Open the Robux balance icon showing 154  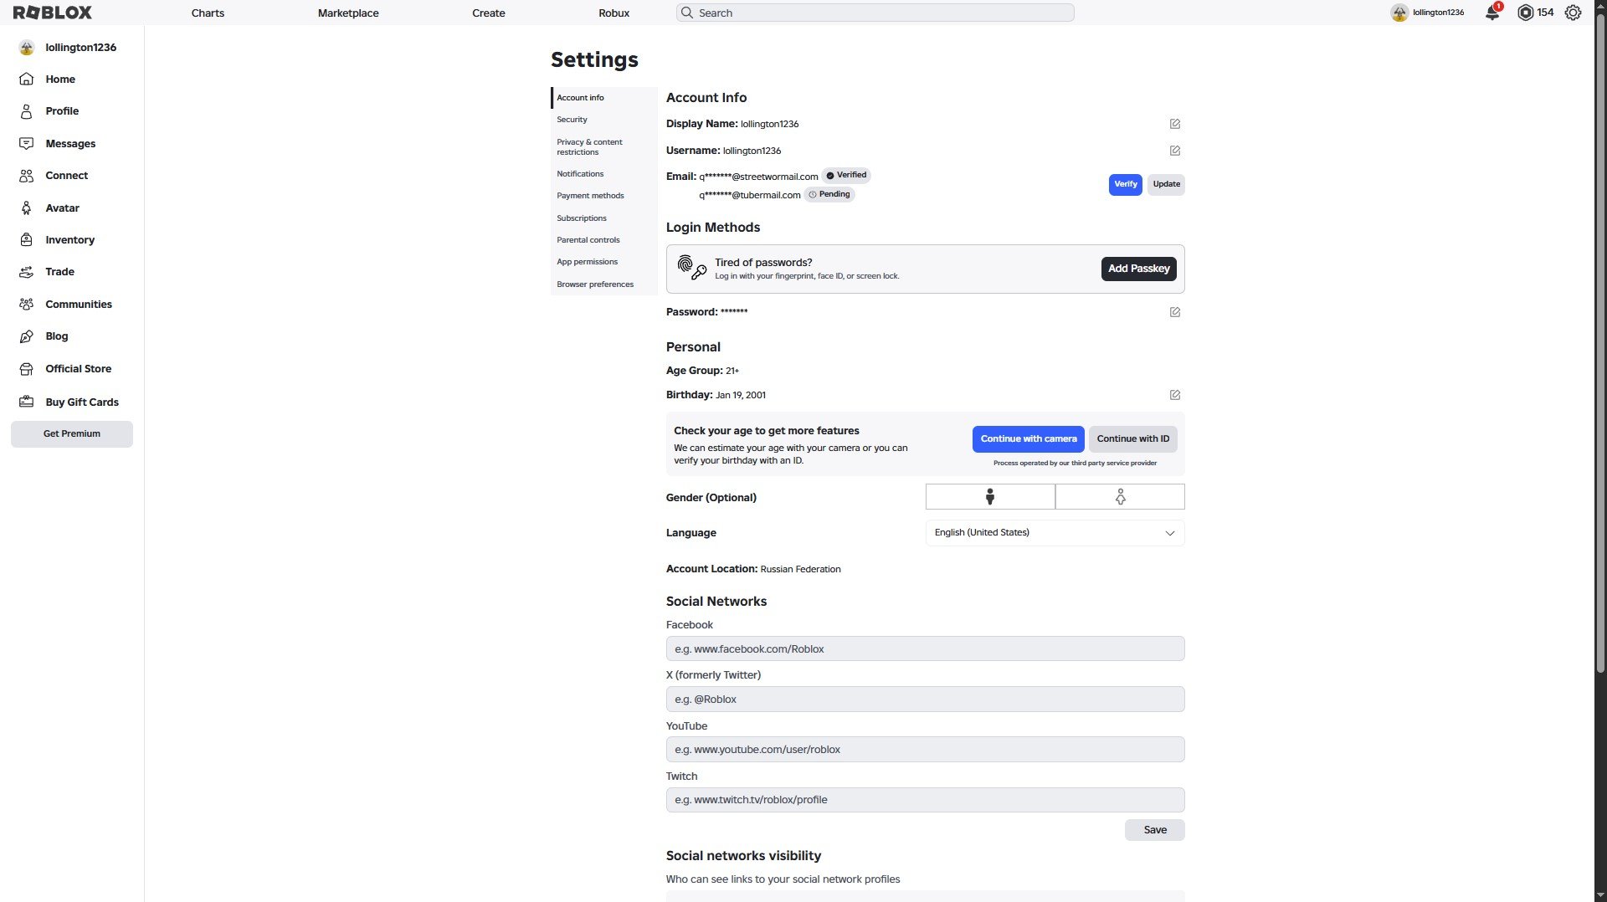(x=1526, y=13)
